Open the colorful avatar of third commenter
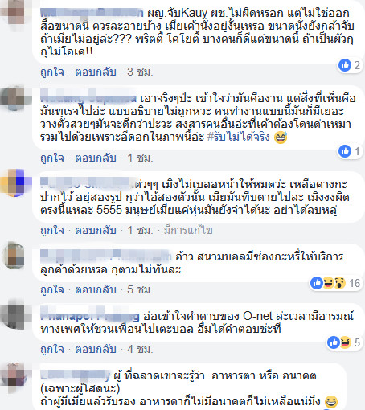The image size is (365, 410). pyautogui.click(x=15, y=183)
